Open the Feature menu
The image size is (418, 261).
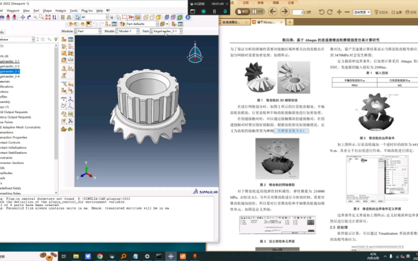click(x=61, y=11)
